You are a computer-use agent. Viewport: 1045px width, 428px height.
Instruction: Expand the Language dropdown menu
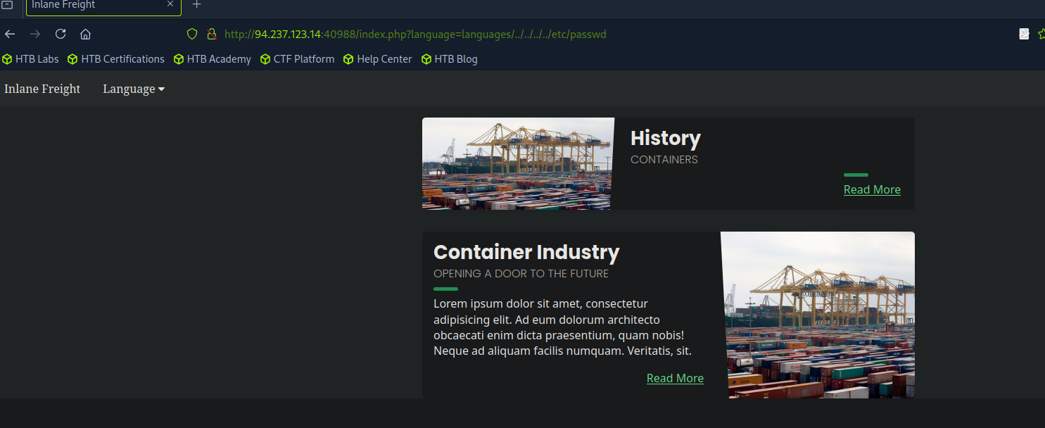[x=133, y=89]
